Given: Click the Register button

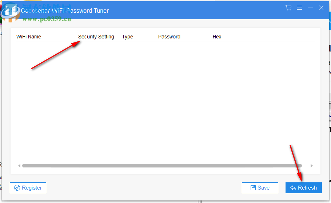Looking at the screenshot, I should point(28,188).
